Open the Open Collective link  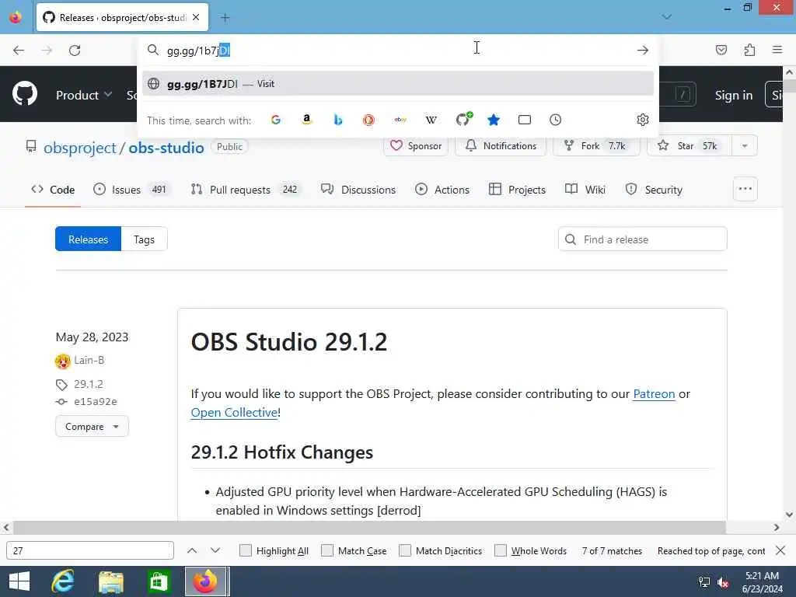234,412
